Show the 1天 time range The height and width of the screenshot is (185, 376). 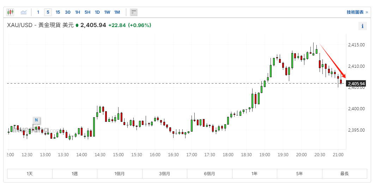[30, 174]
